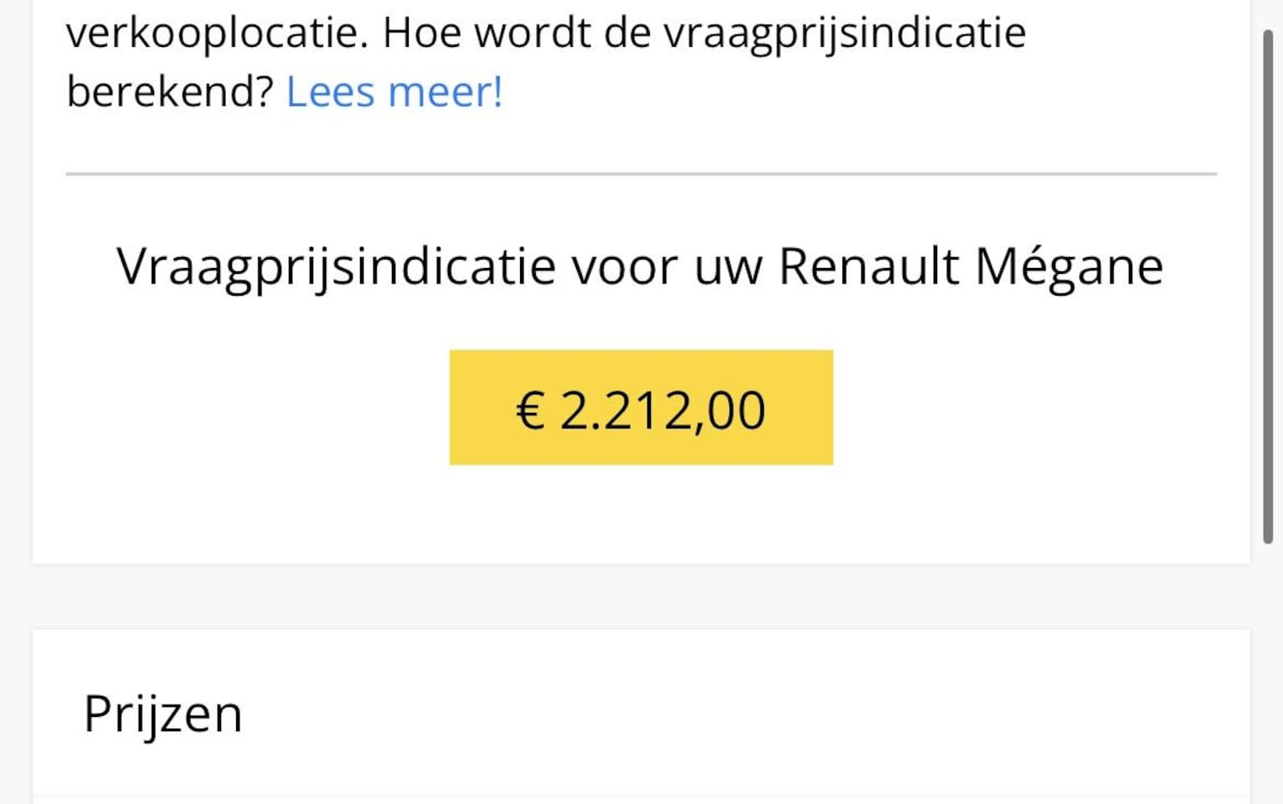Click the euro symbol in the price
Screen dimensions: 1283x804
[529, 411]
